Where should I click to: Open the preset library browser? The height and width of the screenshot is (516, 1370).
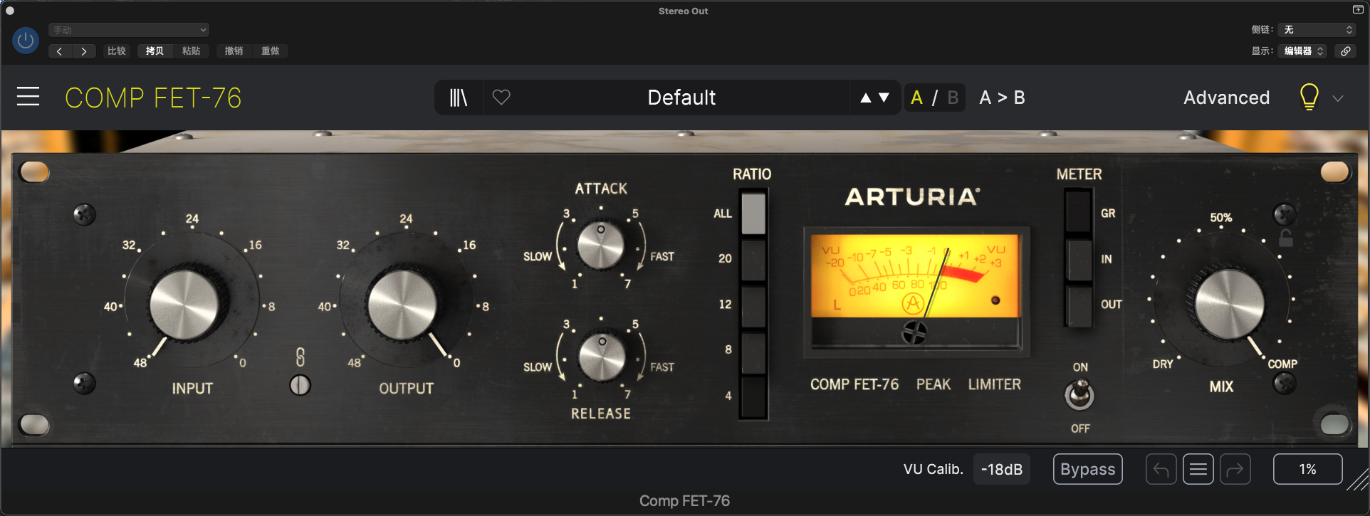459,98
